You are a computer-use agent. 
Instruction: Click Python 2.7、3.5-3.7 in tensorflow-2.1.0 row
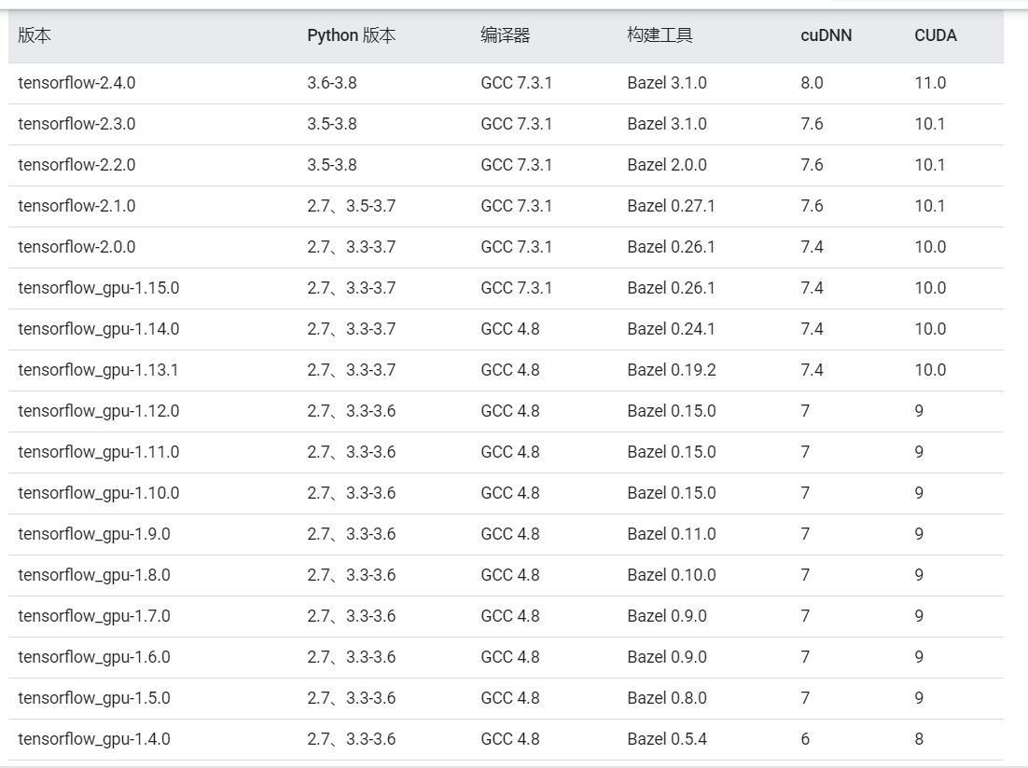[x=352, y=206]
